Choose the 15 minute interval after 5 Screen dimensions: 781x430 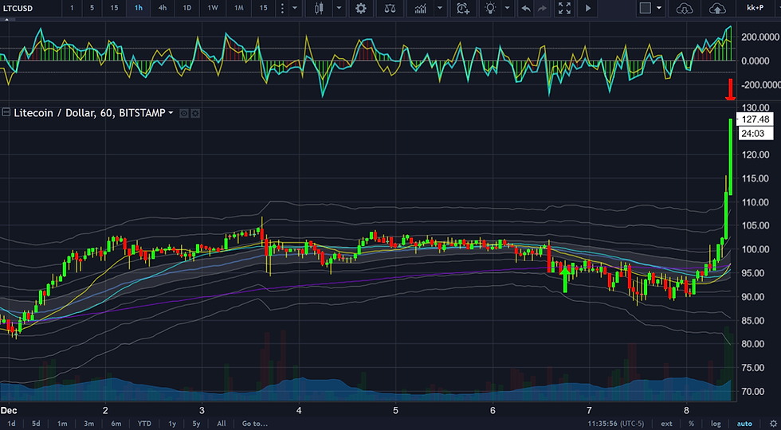click(x=114, y=8)
